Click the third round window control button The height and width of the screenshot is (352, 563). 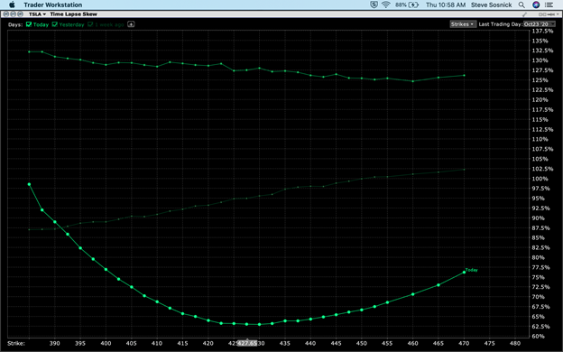coord(21,14)
